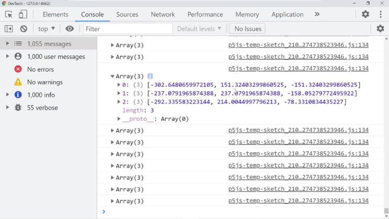Open source link of the expanded Array(3) row
Screen dimensions: 389x219
[x=299, y=68]
